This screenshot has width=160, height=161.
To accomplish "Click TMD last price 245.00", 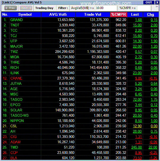I will (136, 147).
